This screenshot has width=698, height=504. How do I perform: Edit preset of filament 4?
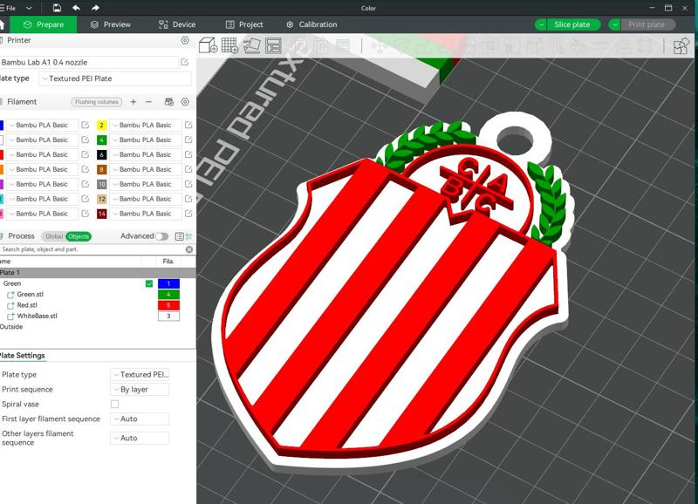point(188,140)
